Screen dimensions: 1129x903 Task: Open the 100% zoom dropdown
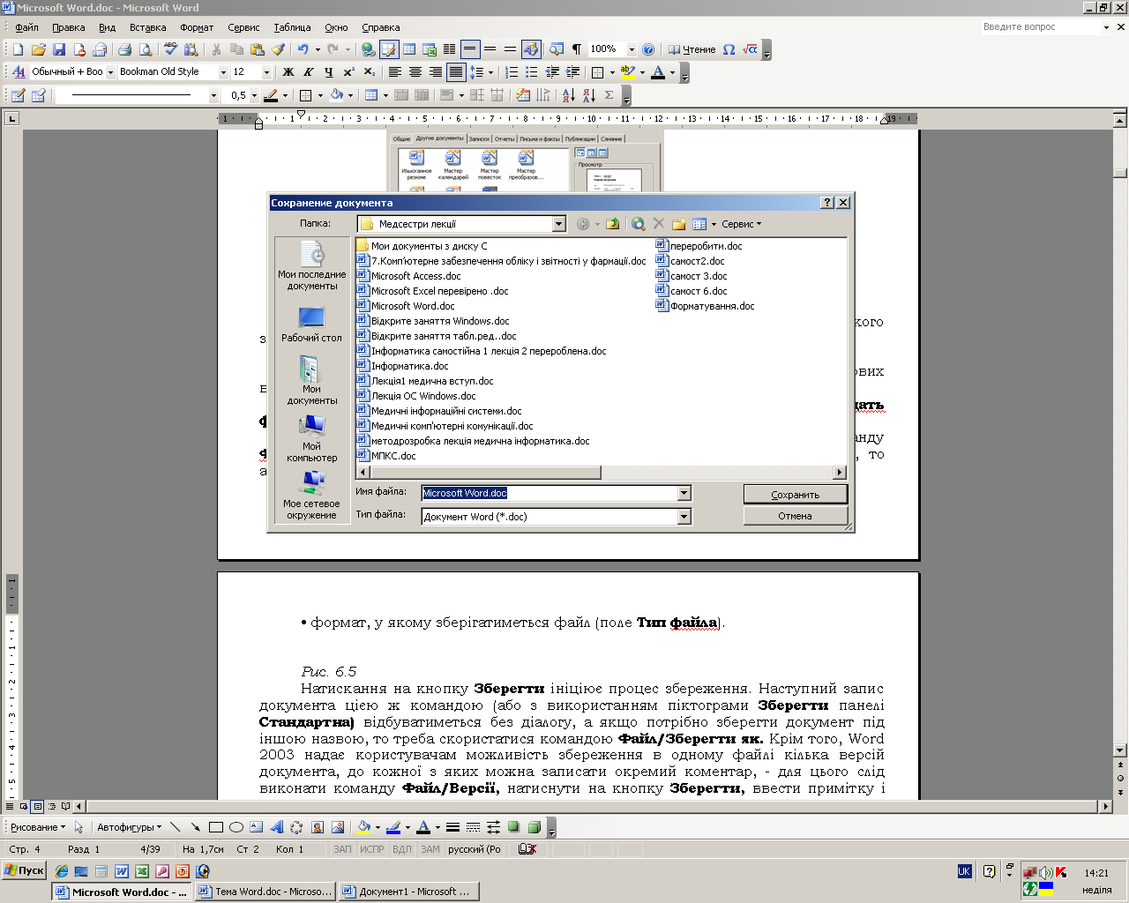[x=632, y=49]
